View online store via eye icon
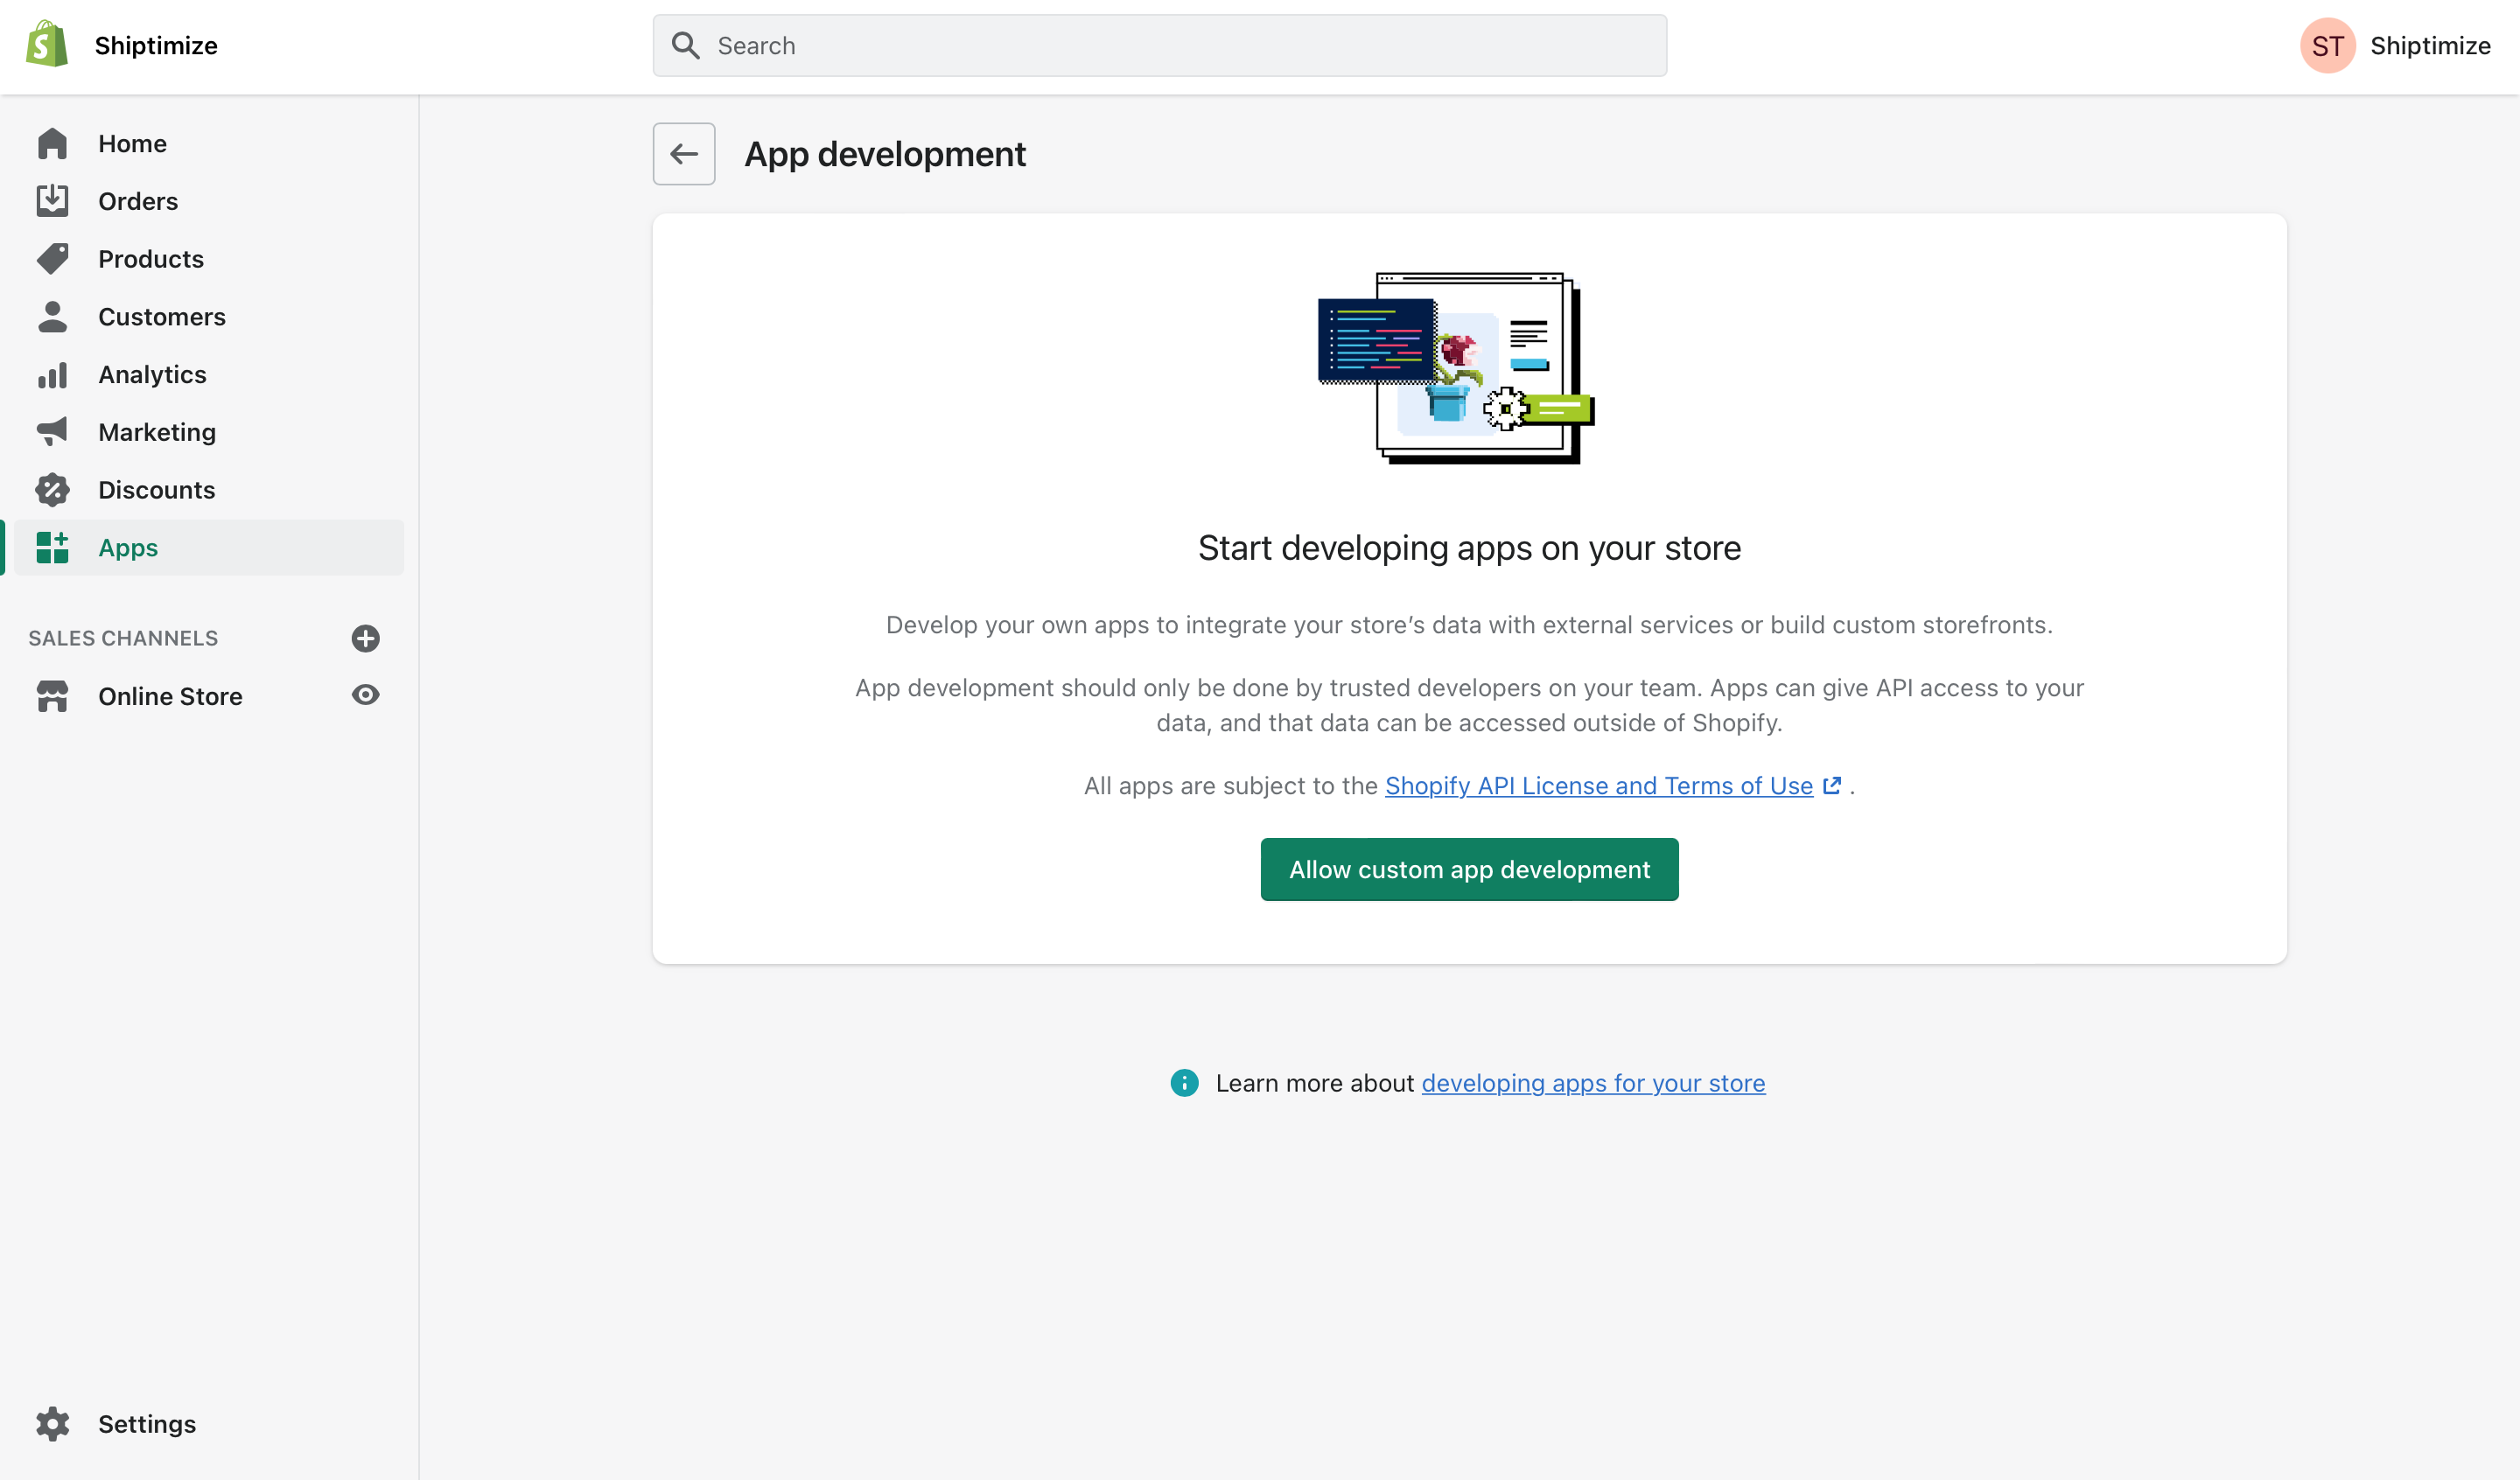The image size is (2520, 1480). pyautogui.click(x=366, y=695)
